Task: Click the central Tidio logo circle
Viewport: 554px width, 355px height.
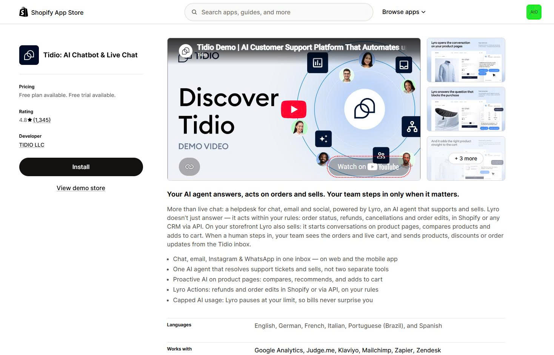Action: click(x=365, y=109)
